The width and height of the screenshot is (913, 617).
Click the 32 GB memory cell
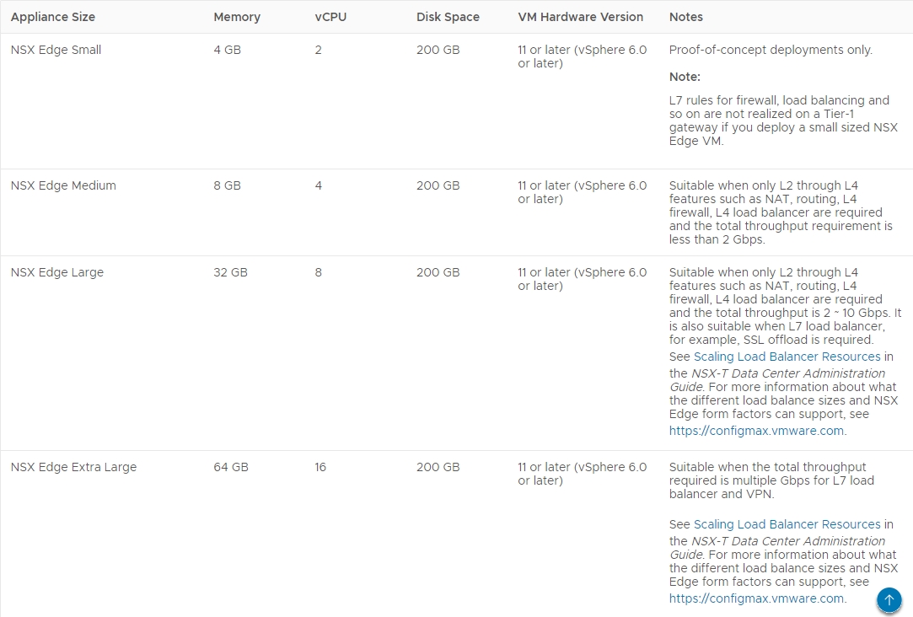pos(230,272)
